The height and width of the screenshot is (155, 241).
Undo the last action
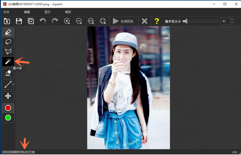click(x=43, y=21)
